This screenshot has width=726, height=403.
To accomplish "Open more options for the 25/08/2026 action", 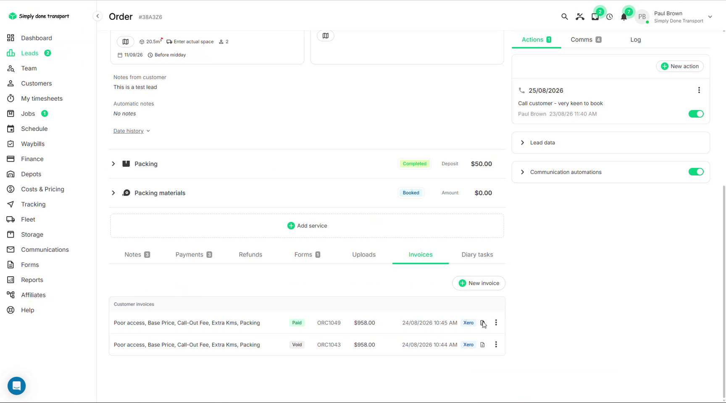I will (x=699, y=90).
